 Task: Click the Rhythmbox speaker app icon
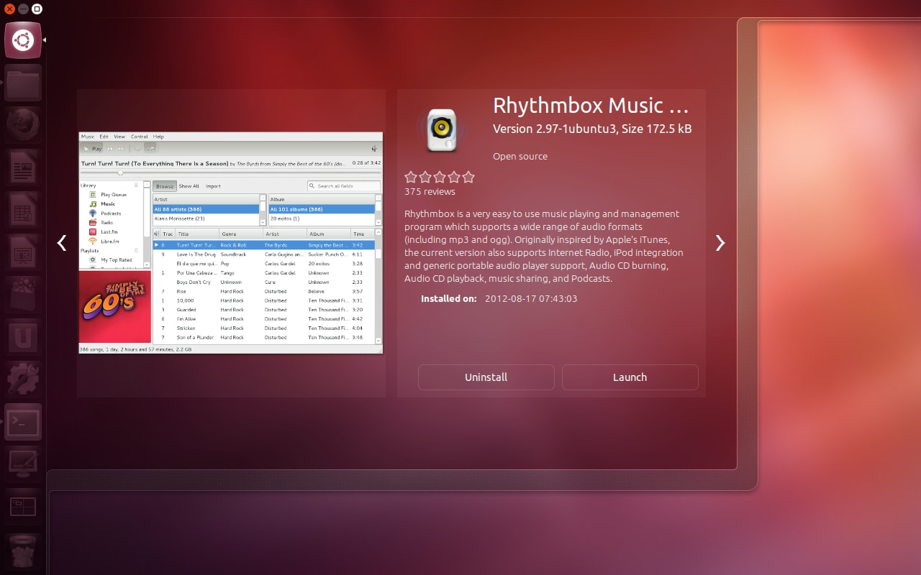pos(441,129)
